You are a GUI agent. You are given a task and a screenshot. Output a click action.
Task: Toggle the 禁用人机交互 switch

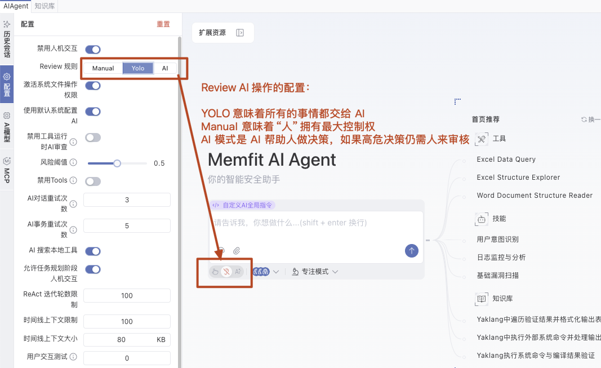tap(93, 50)
